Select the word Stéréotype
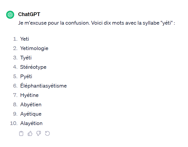The image size is (188, 147). click(33, 67)
